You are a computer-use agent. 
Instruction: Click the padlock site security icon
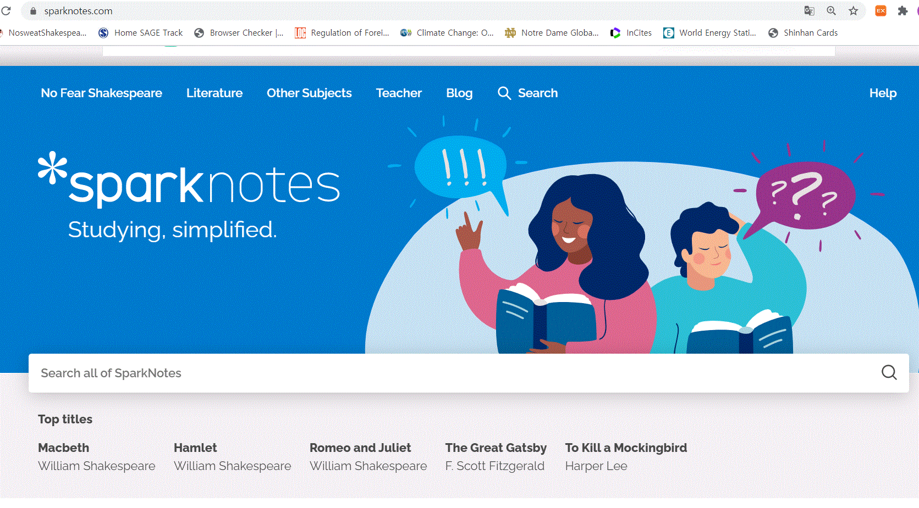[x=33, y=11]
